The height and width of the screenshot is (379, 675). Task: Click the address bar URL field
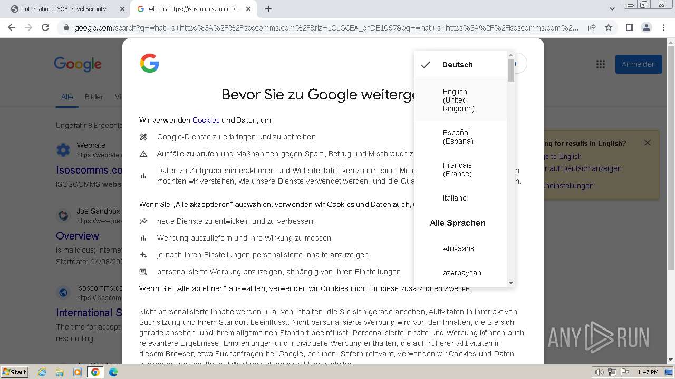(x=326, y=28)
